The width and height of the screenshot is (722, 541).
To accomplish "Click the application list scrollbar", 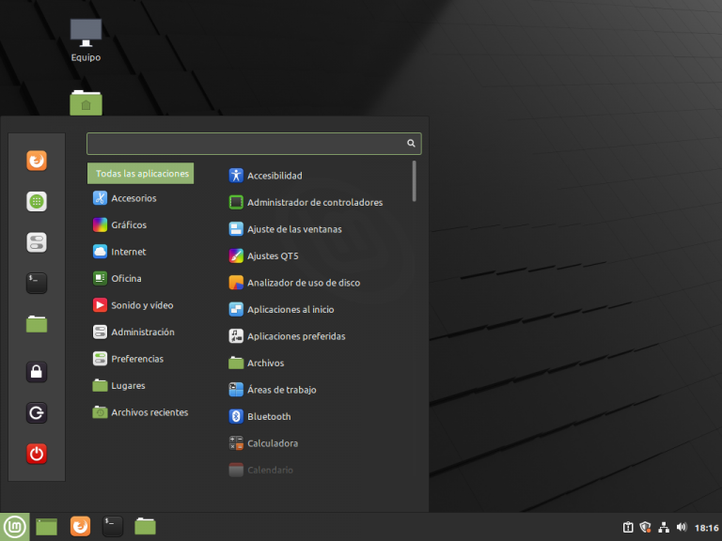I will tap(415, 180).
